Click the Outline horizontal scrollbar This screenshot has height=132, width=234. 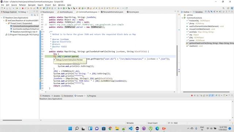point(206,92)
